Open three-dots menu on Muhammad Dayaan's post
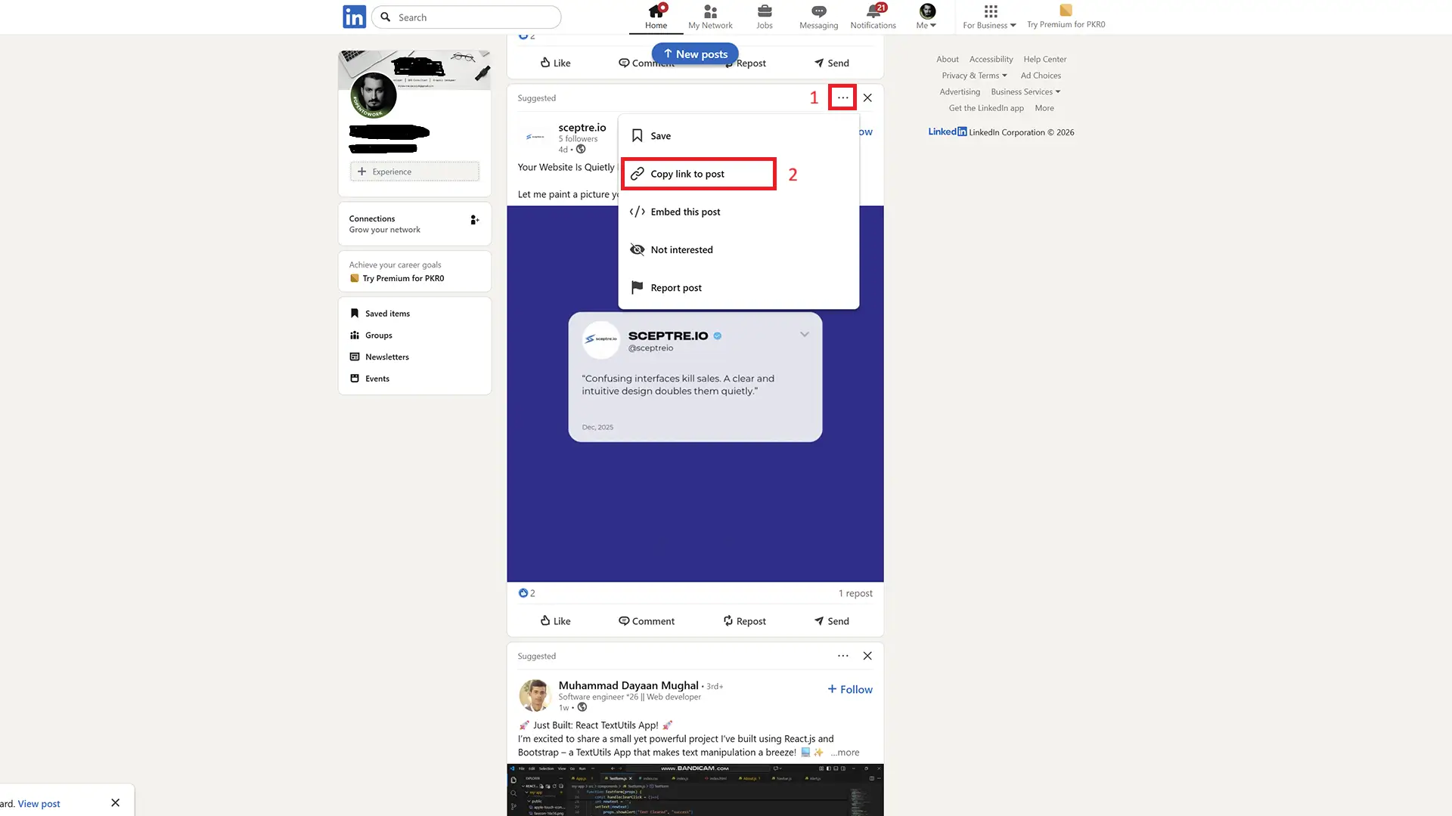This screenshot has height=816, width=1452. click(842, 656)
